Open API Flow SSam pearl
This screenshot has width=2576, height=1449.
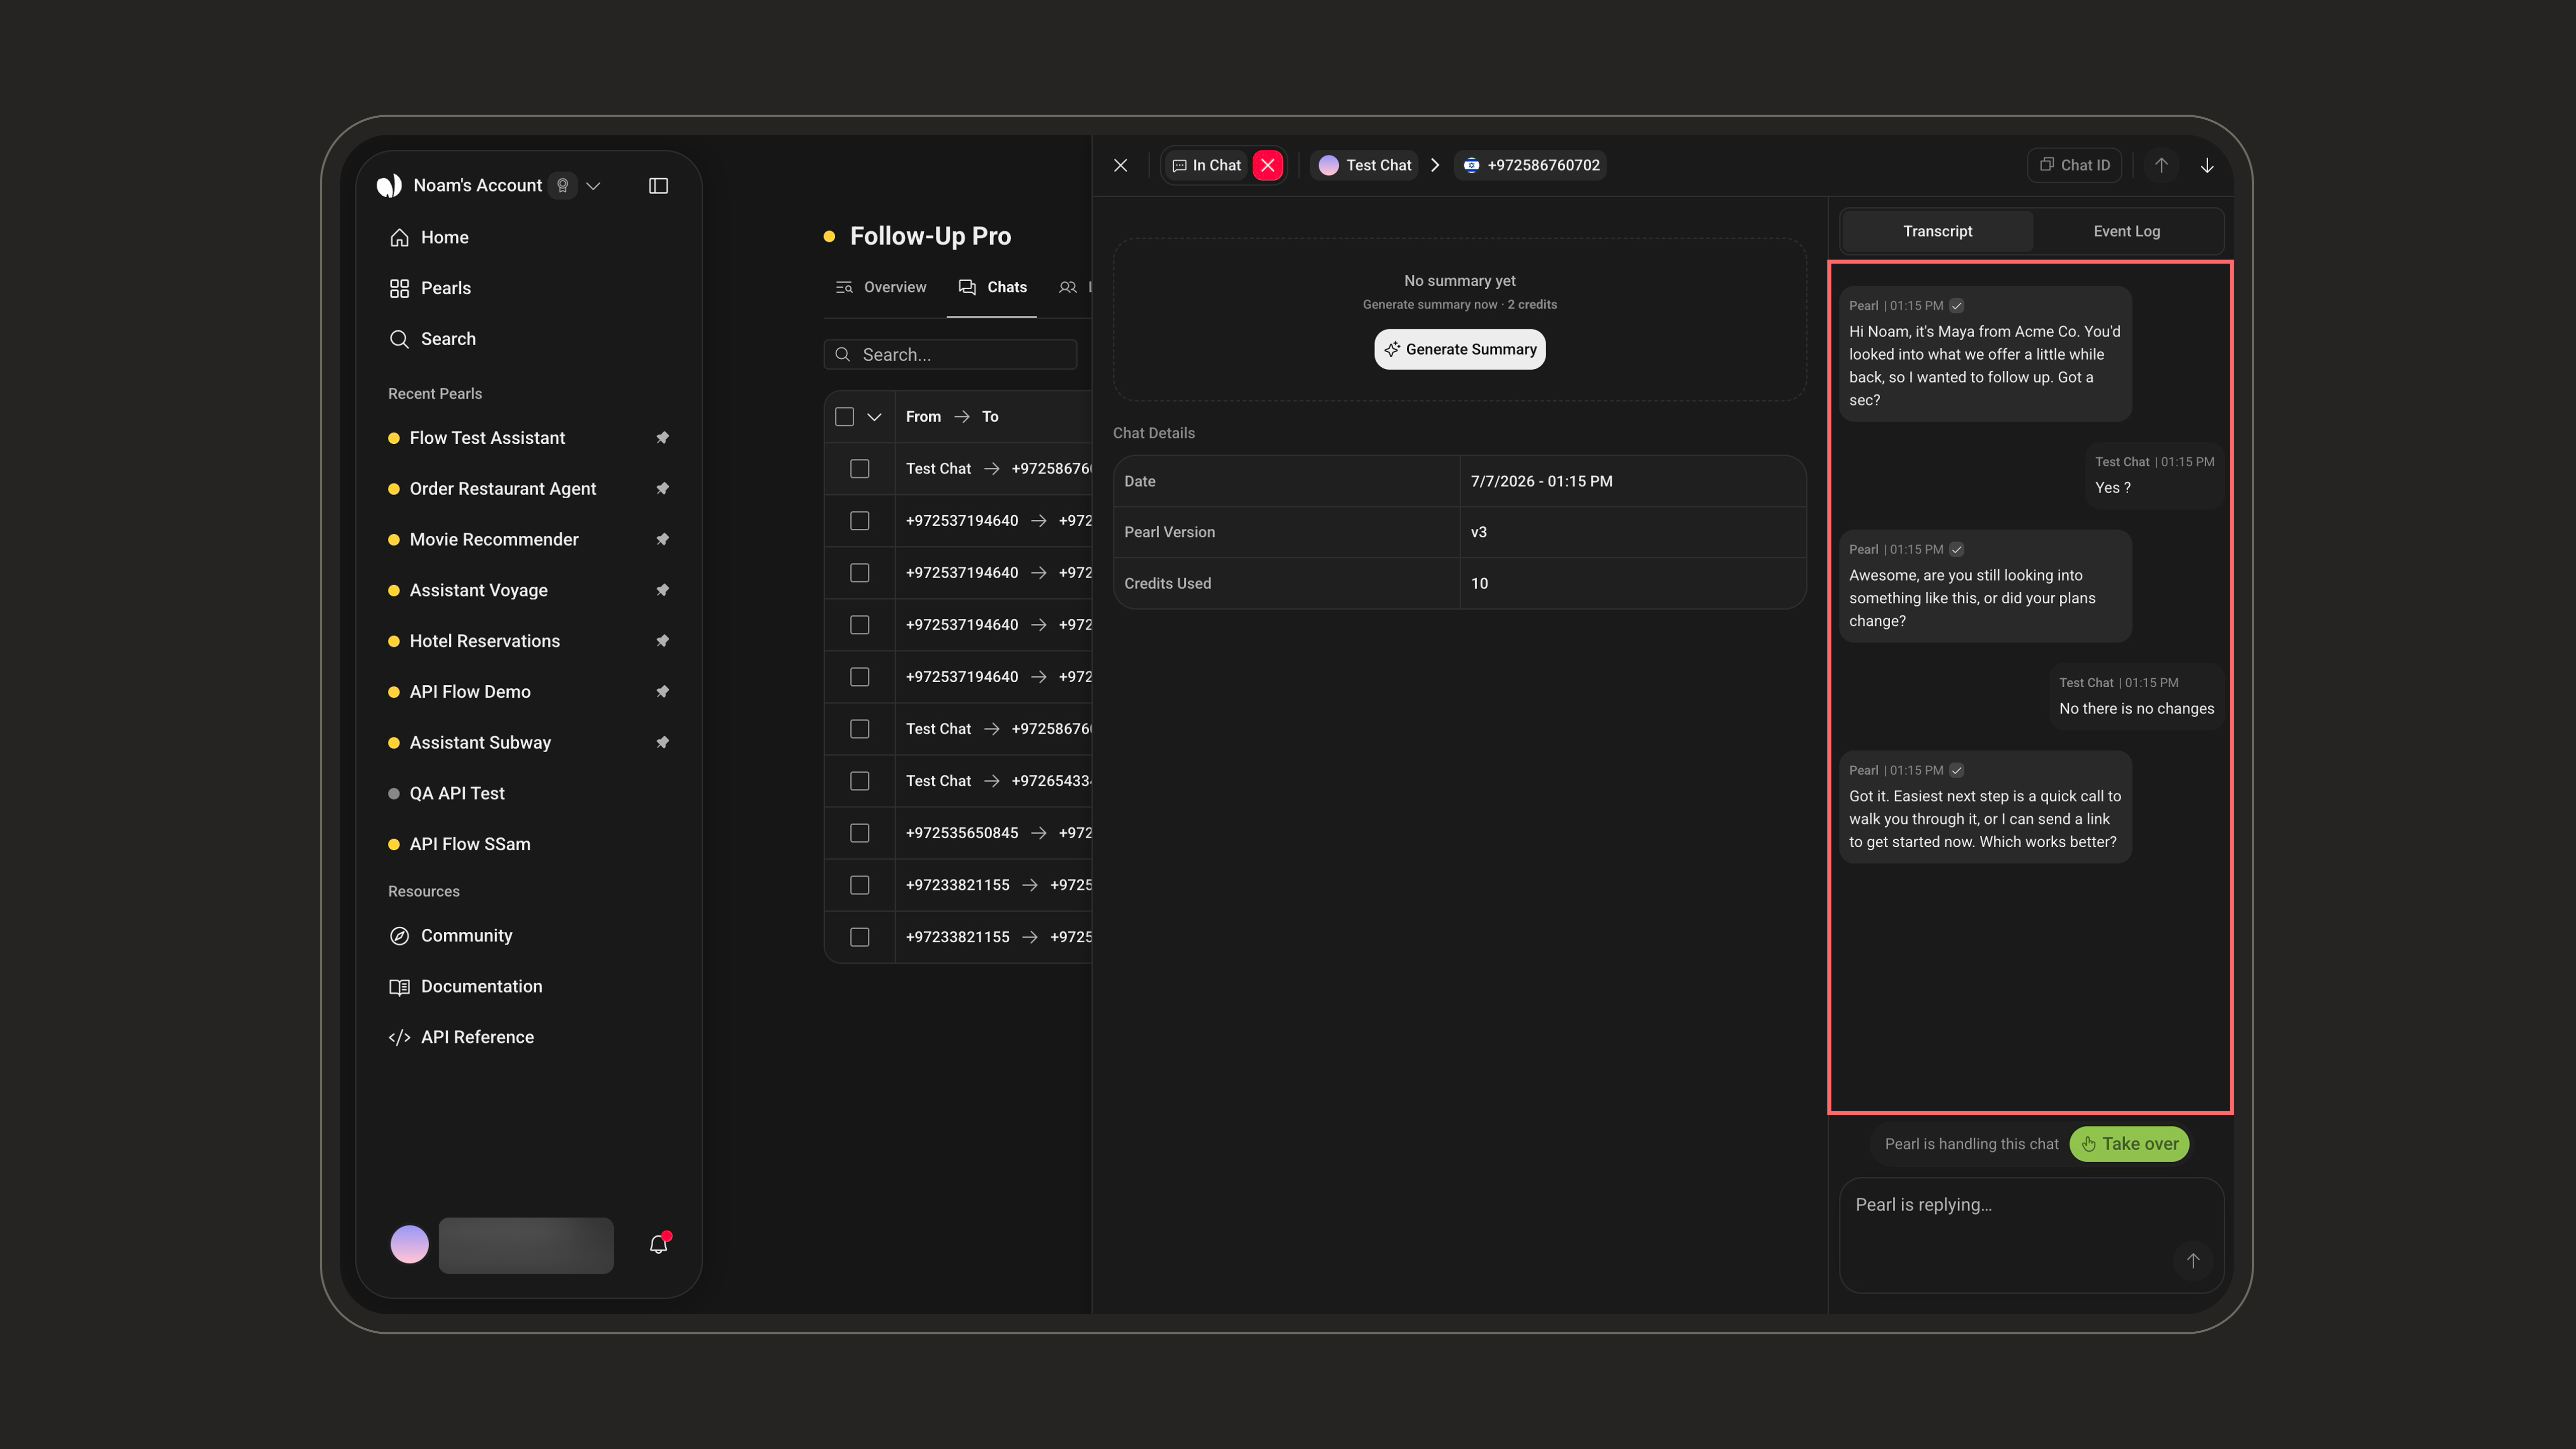click(470, 845)
